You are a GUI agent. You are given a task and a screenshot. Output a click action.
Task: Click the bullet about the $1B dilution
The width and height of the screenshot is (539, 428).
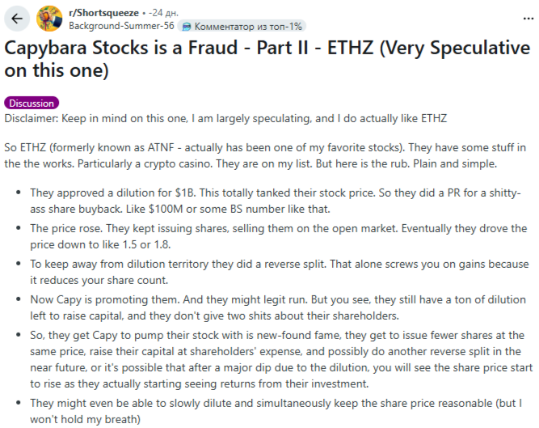(275, 201)
